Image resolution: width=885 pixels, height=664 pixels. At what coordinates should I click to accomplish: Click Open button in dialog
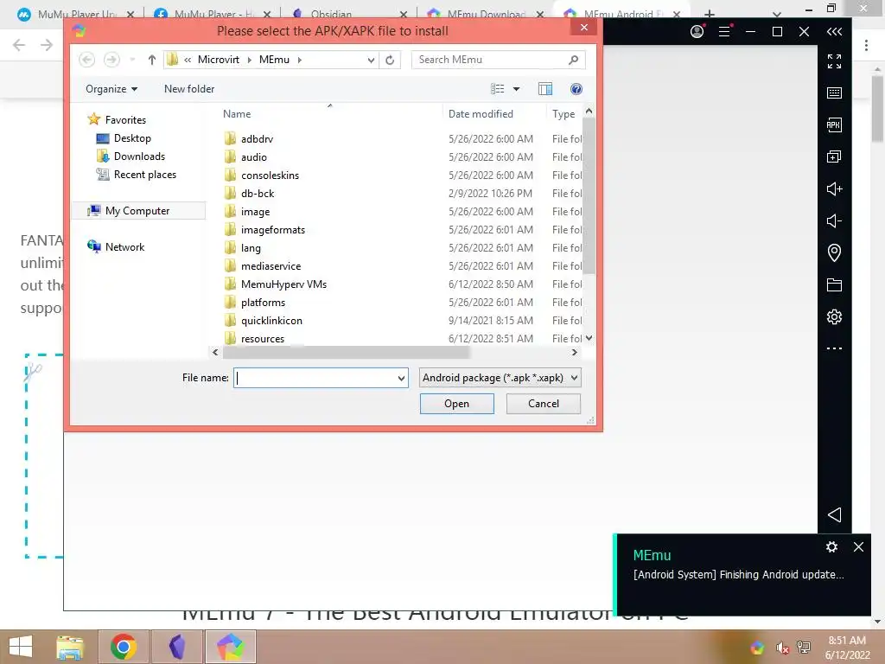coord(456,404)
